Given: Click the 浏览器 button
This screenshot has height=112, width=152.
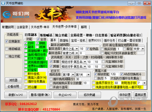Looking at the screenshot, I should [13, 80].
